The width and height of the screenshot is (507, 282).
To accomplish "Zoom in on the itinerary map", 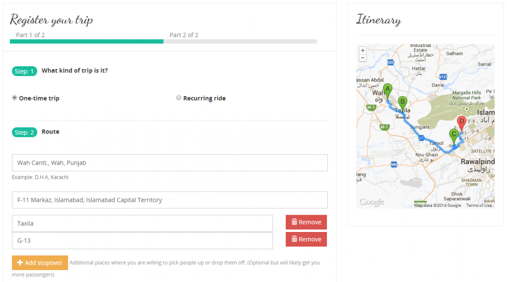I will (363, 50).
